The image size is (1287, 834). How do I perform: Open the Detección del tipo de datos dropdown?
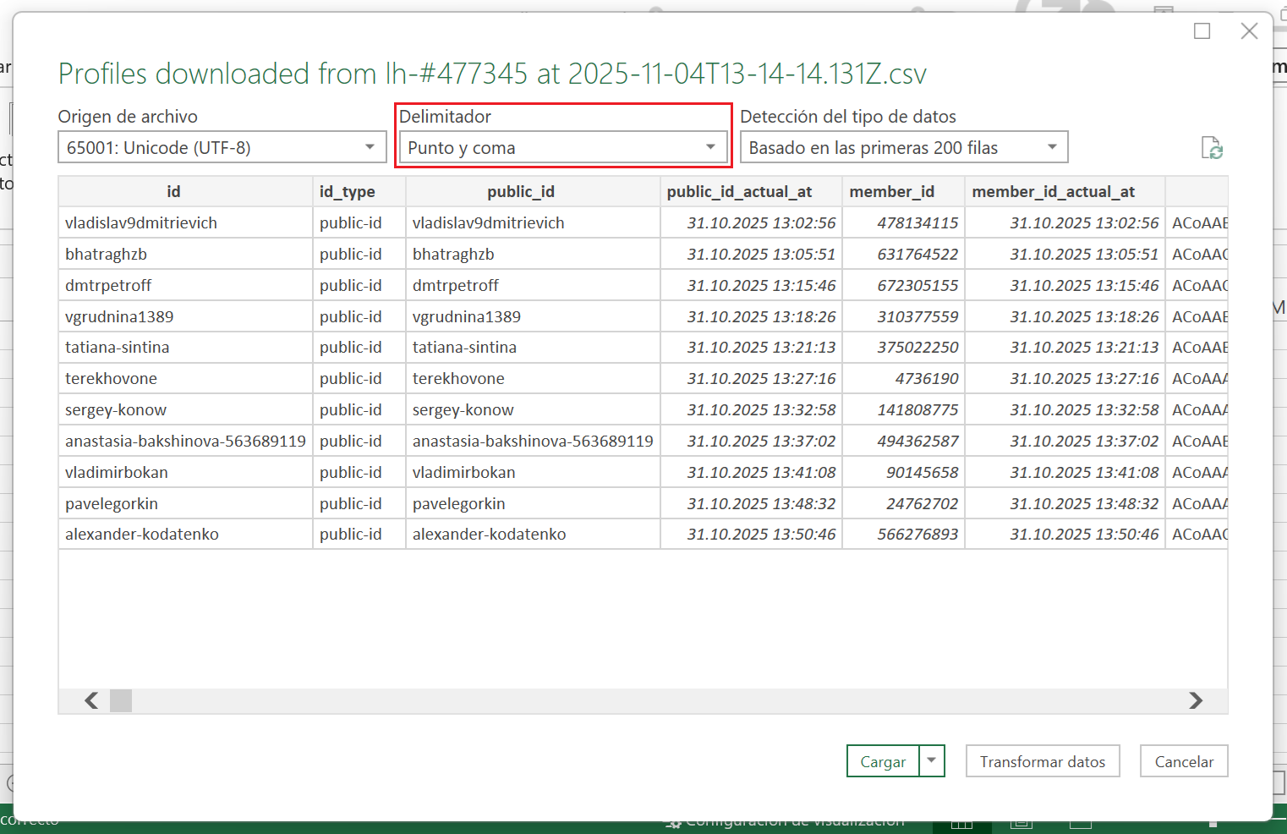pos(903,147)
